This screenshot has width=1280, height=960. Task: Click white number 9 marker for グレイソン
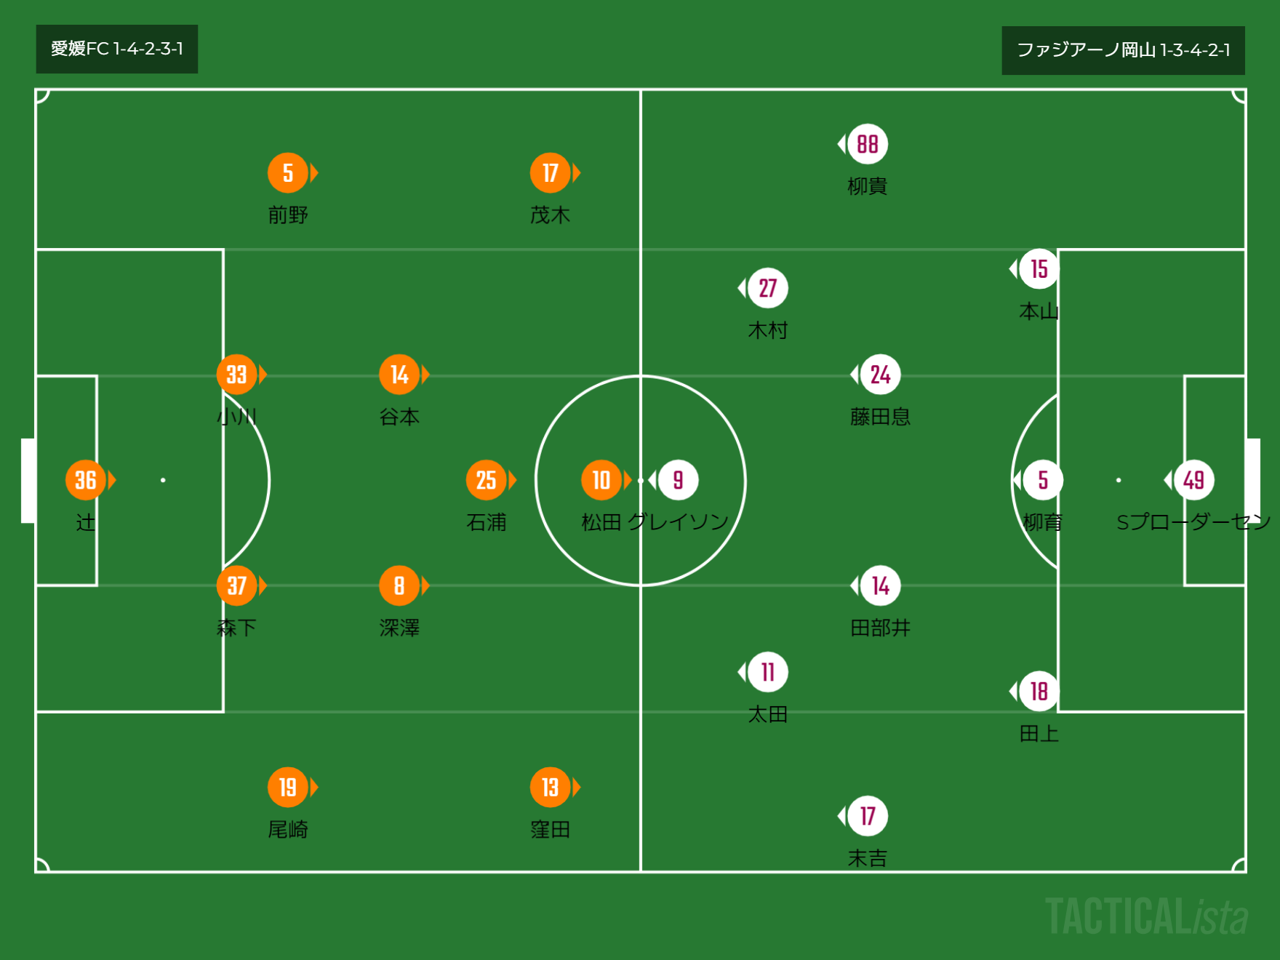(x=678, y=480)
